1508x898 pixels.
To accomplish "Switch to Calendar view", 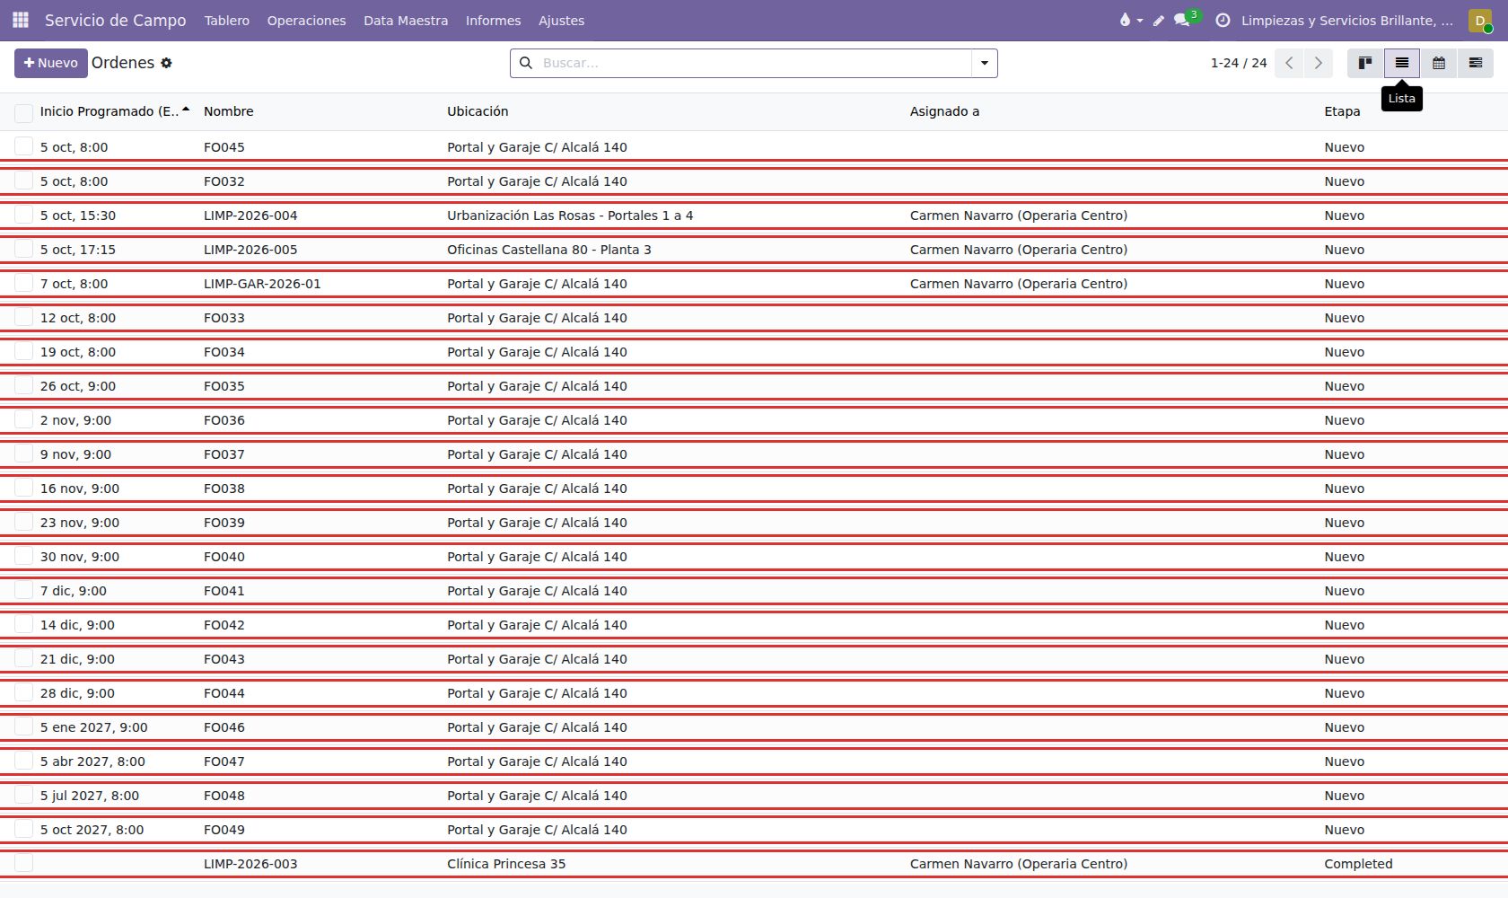I will 1439,63.
